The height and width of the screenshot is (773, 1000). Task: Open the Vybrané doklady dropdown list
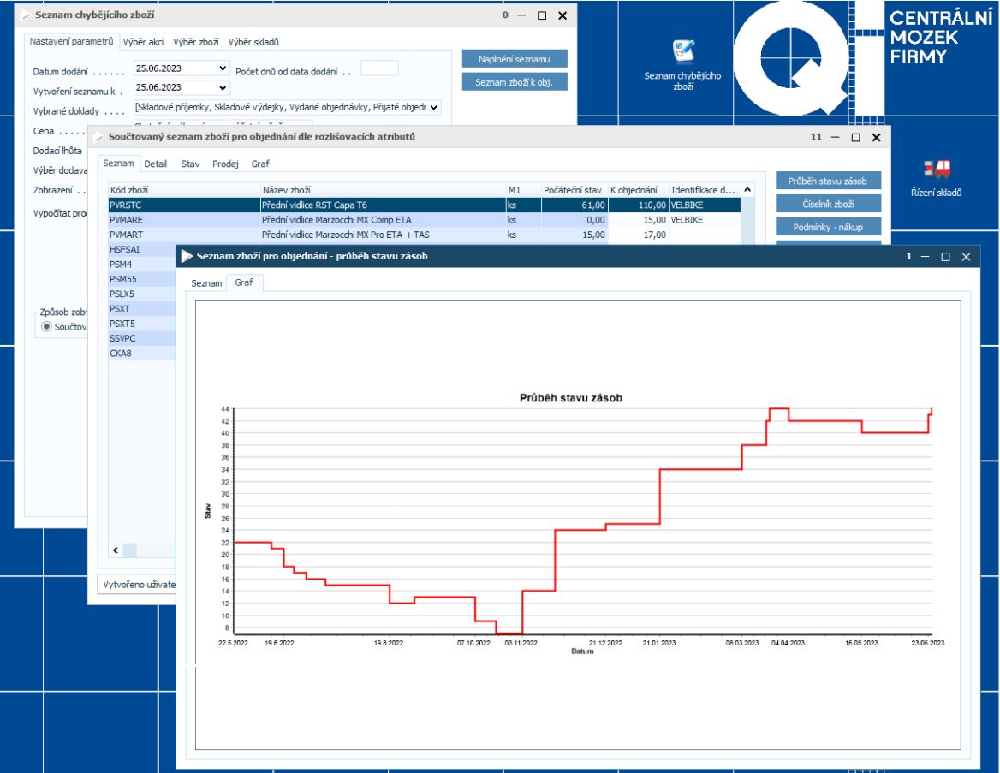pos(434,107)
